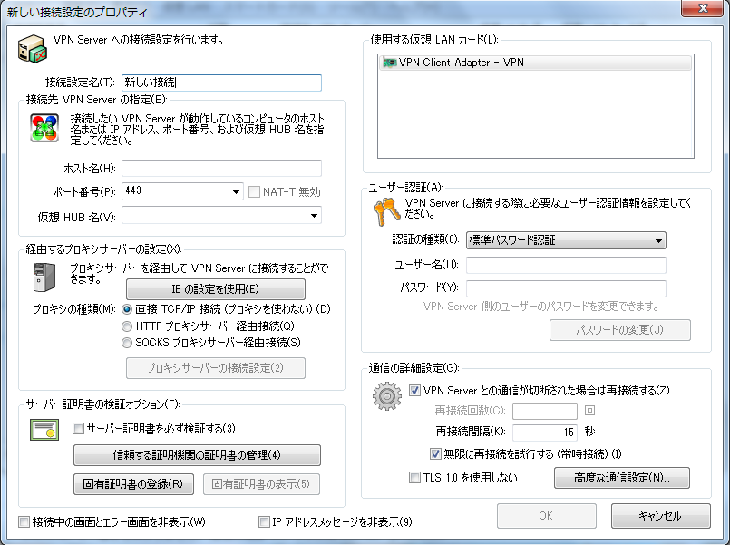Check 接続中の画面とエラー画面を非表示 option
730x545 pixels.
[x=24, y=521]
